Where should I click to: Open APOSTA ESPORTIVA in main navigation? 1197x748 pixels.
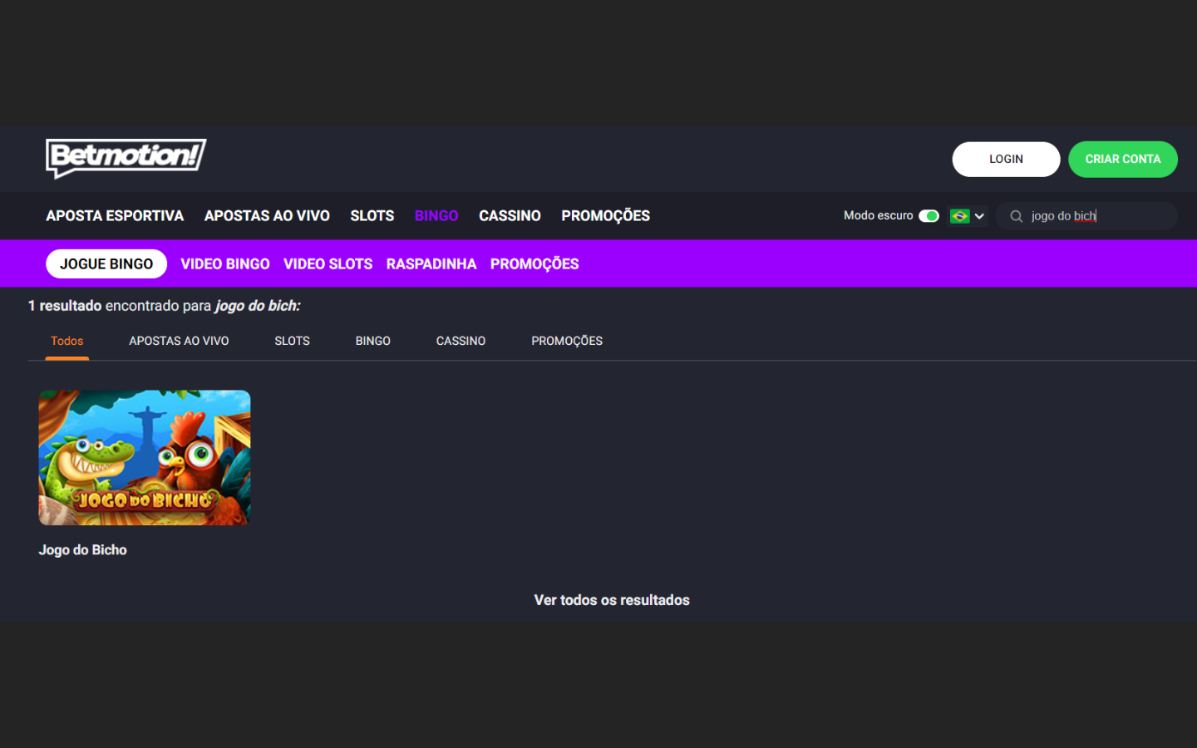click(x=115, y=216)
